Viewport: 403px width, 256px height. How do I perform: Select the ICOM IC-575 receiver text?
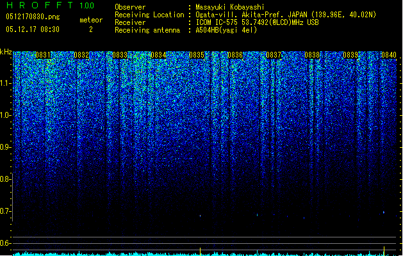pyautogui.click(x=258, y=22)
